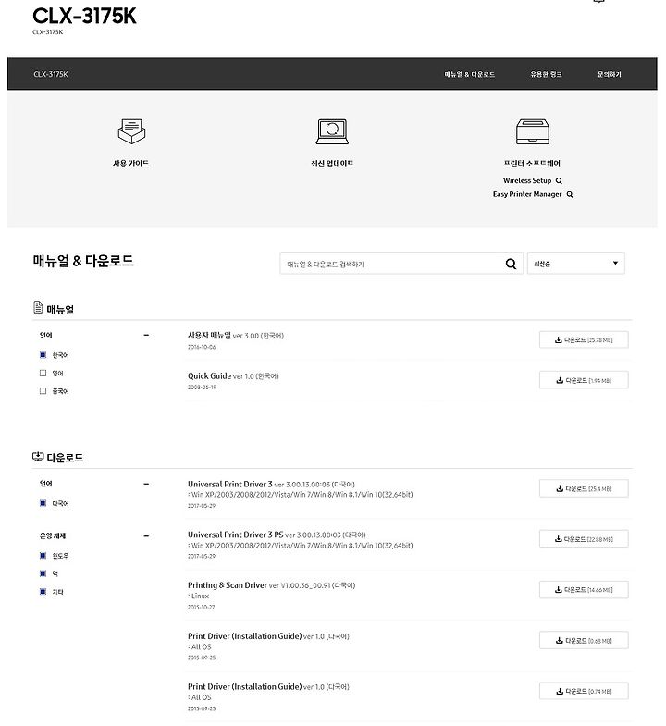The width and height of the screenshot is (666, 726).
Task: Download Print Driver Installation Guide 0.74 MB
Action: coord(584,691)
